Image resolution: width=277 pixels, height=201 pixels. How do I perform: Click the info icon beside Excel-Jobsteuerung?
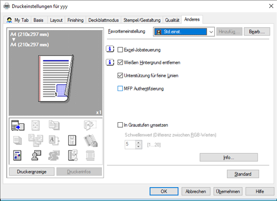tap(110, 49)
